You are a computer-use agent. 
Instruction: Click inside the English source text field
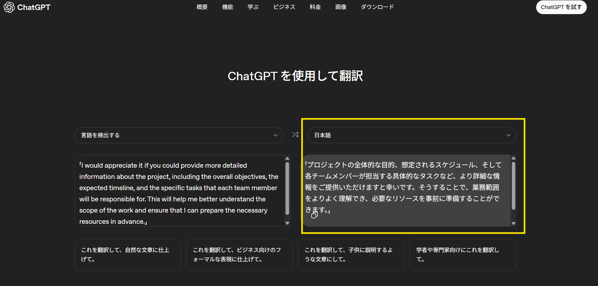click(179, 192)
